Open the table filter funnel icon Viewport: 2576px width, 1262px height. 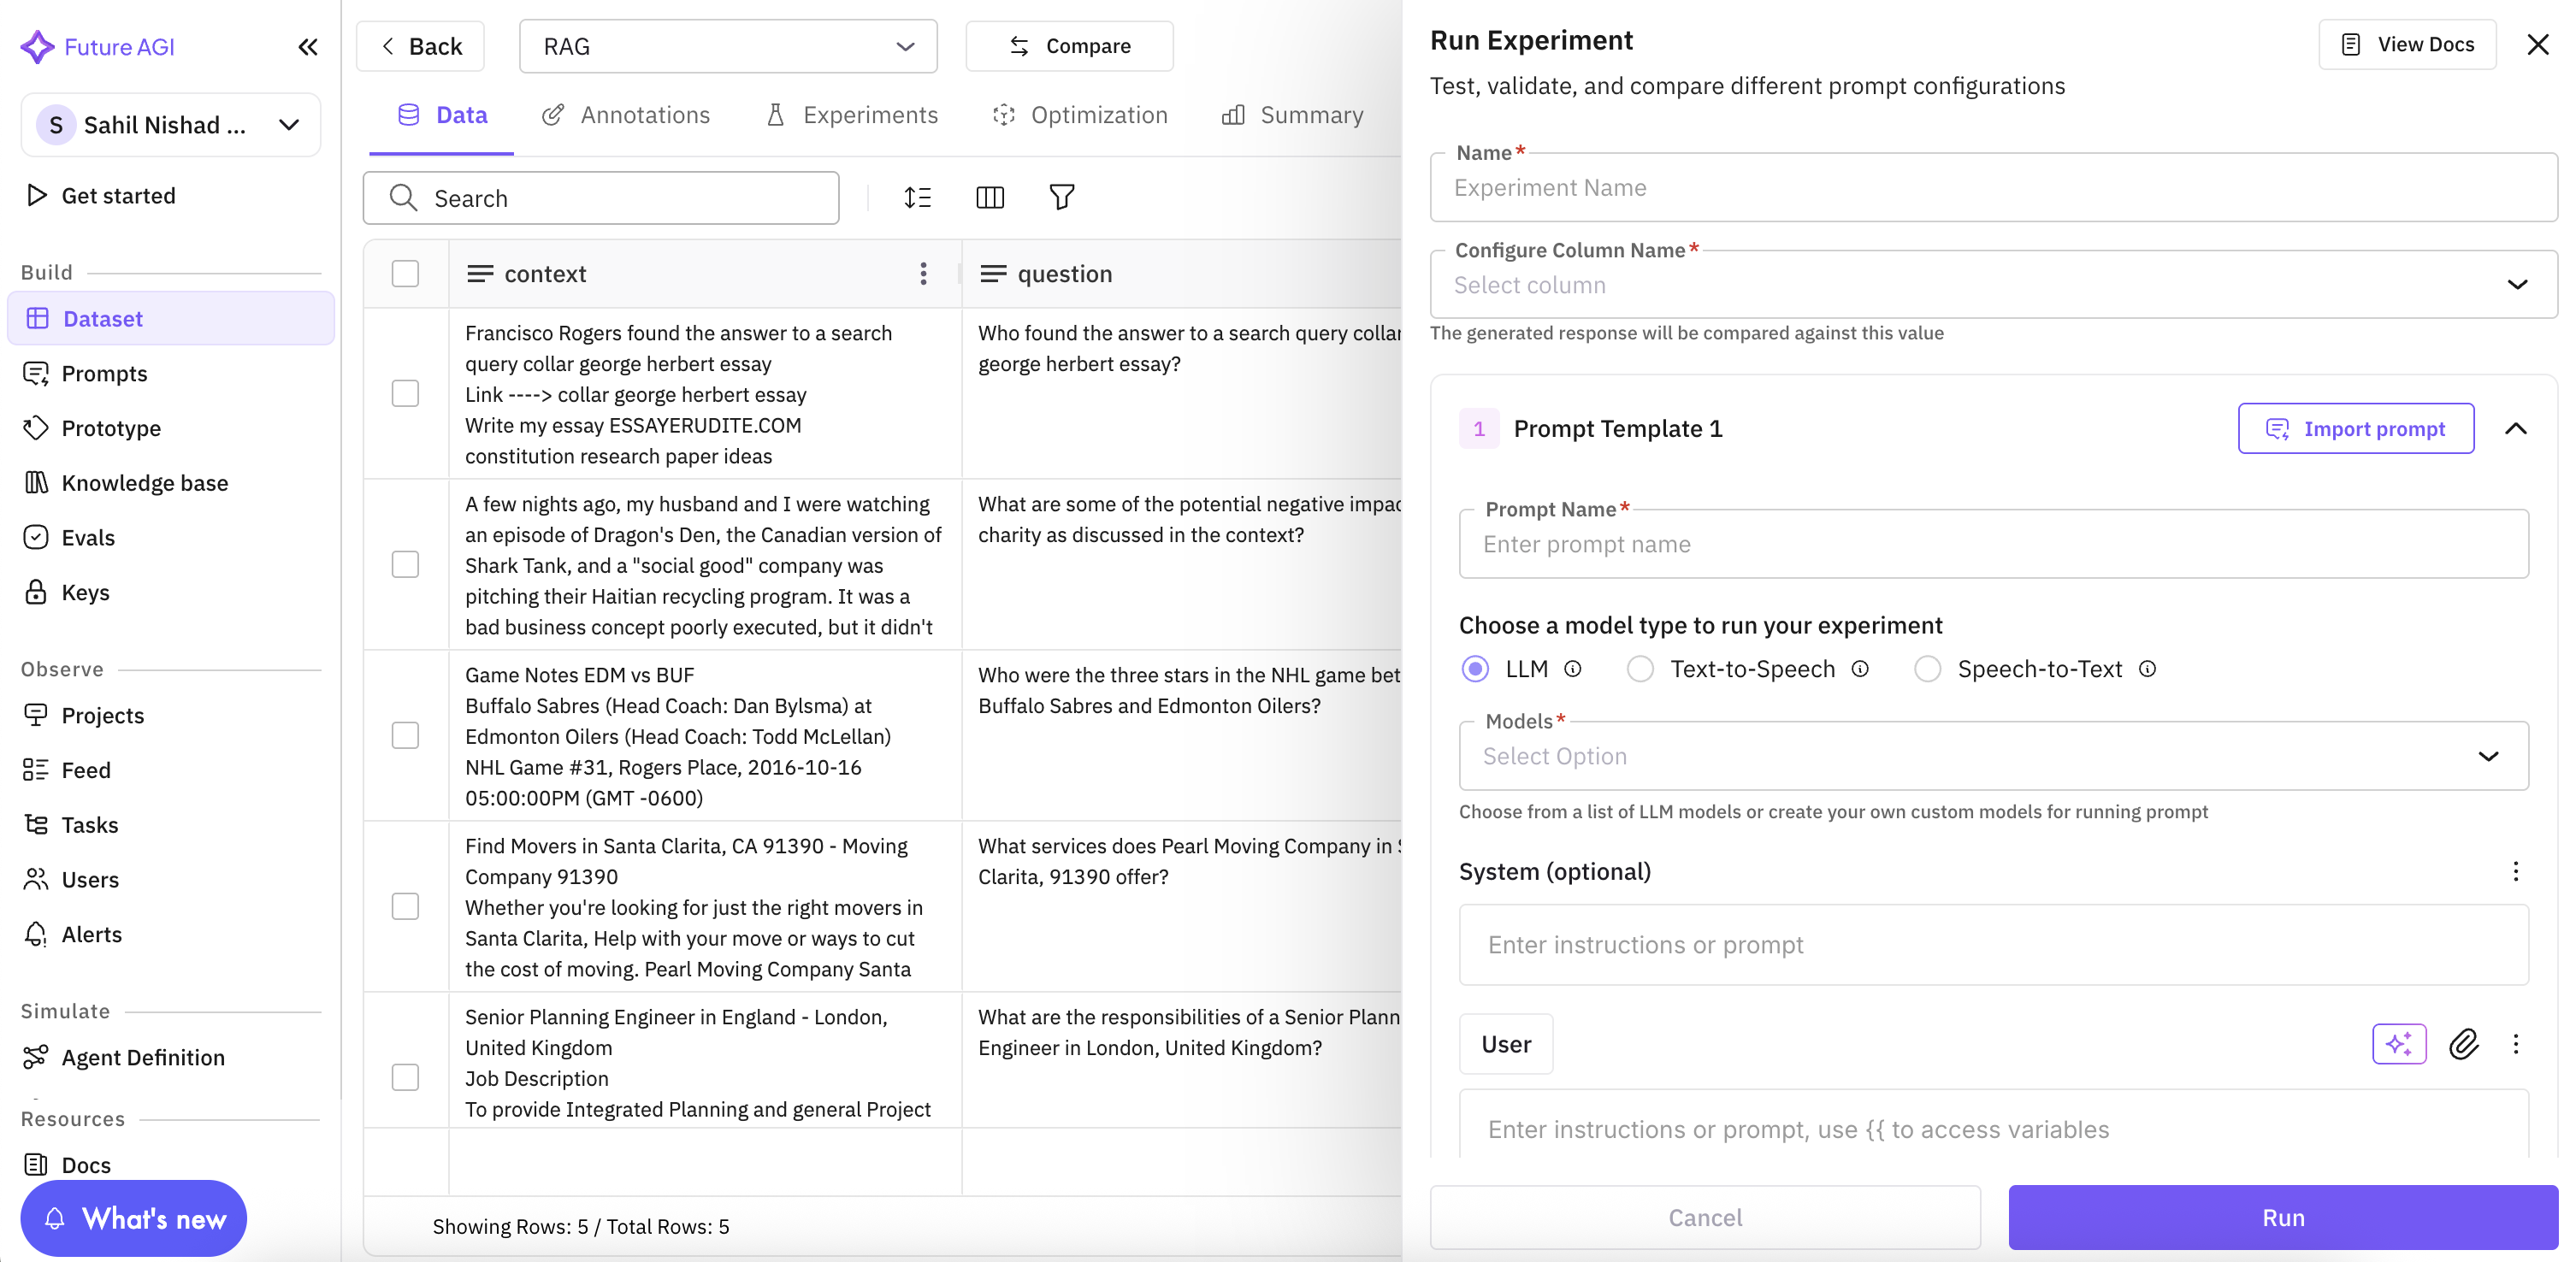[x=1061, y=197]
